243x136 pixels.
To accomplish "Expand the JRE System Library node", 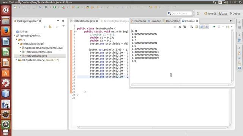I will (16, 60).
